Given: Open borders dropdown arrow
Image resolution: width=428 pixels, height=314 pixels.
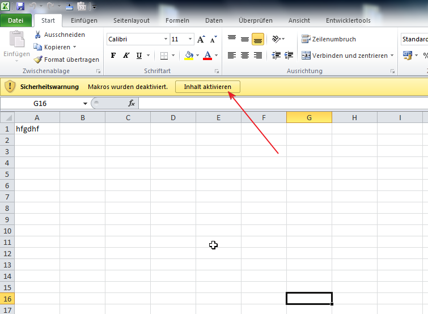Looking at the screenshot, I should coord(173,56).
